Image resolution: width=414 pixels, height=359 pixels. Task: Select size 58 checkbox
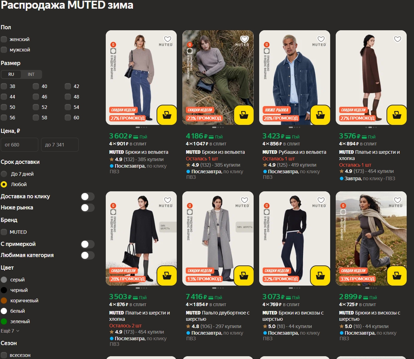pyautogui.click(x=36, y=118)
